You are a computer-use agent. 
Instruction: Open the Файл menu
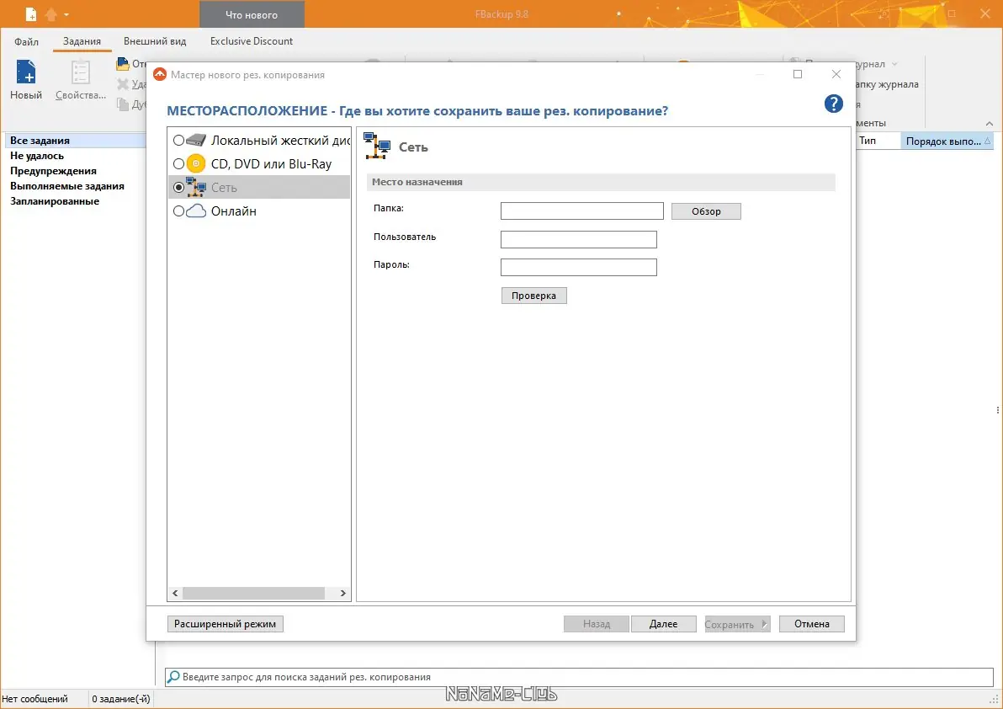26,41
